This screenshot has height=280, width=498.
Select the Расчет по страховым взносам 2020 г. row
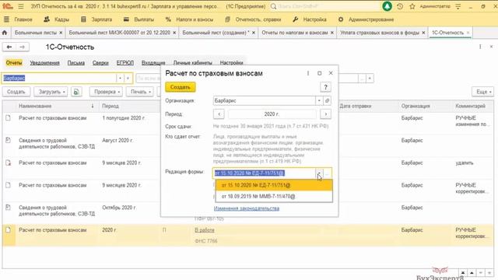click(247, 235)
